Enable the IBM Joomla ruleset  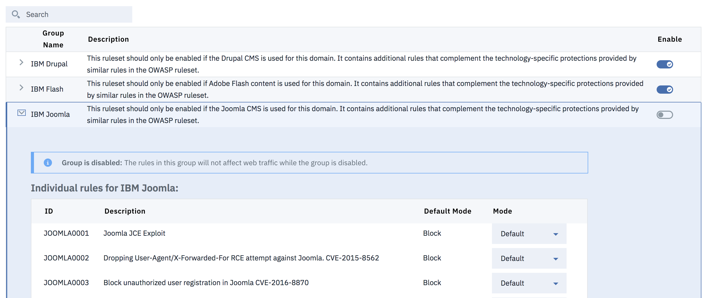(665, 115)
